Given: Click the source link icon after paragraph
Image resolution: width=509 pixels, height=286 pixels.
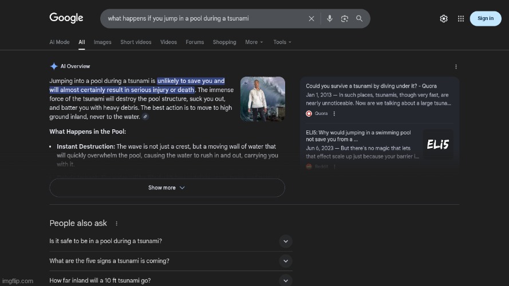Looking at the screenshot, I should tap(145, 117).
